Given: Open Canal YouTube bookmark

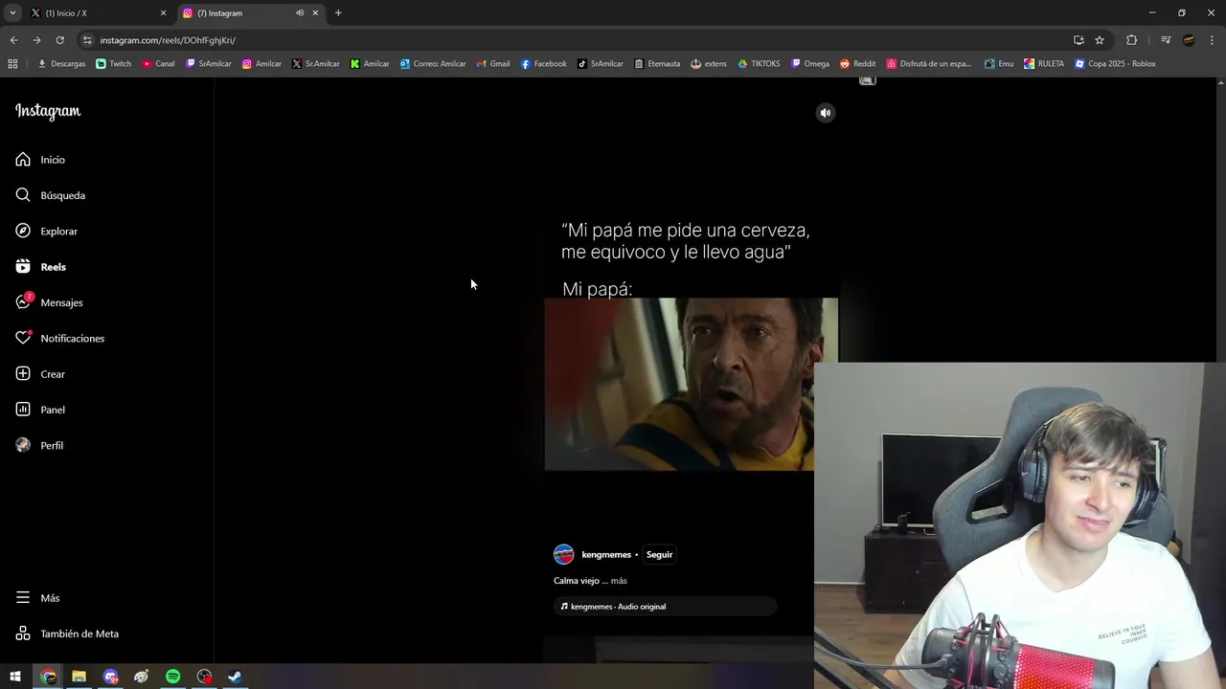Looking at the screenshot, I should coord(158,64).
